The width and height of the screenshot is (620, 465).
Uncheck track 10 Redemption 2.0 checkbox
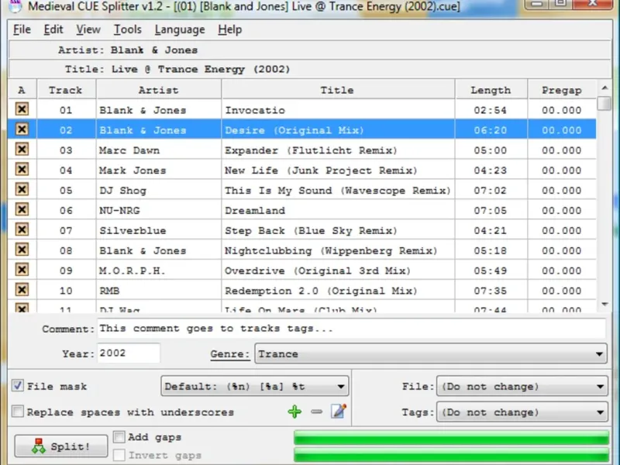tap(22, 290)
